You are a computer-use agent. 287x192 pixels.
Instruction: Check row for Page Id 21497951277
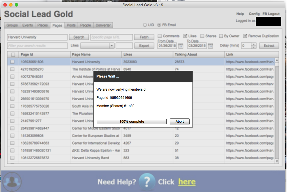pos(12,121)
